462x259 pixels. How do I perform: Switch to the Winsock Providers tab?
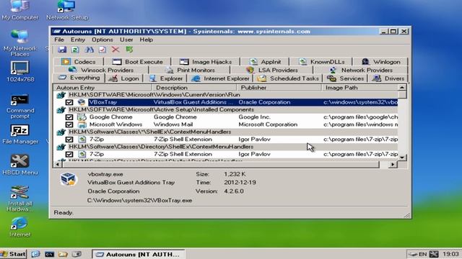(101, 70)
